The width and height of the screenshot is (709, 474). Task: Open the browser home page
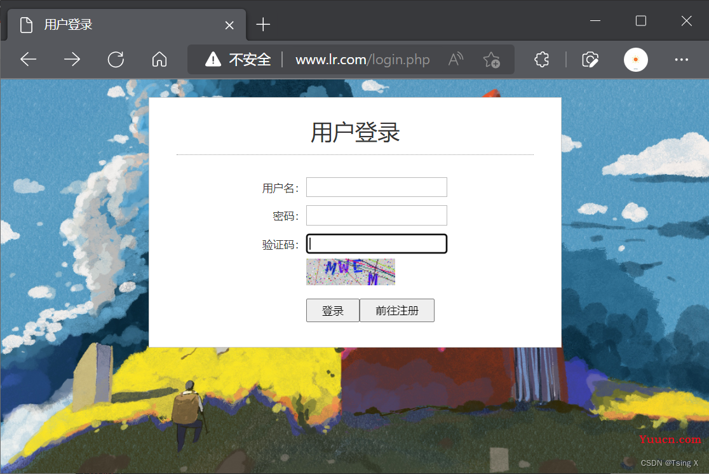pyautogui.click(x=159, y=59)
